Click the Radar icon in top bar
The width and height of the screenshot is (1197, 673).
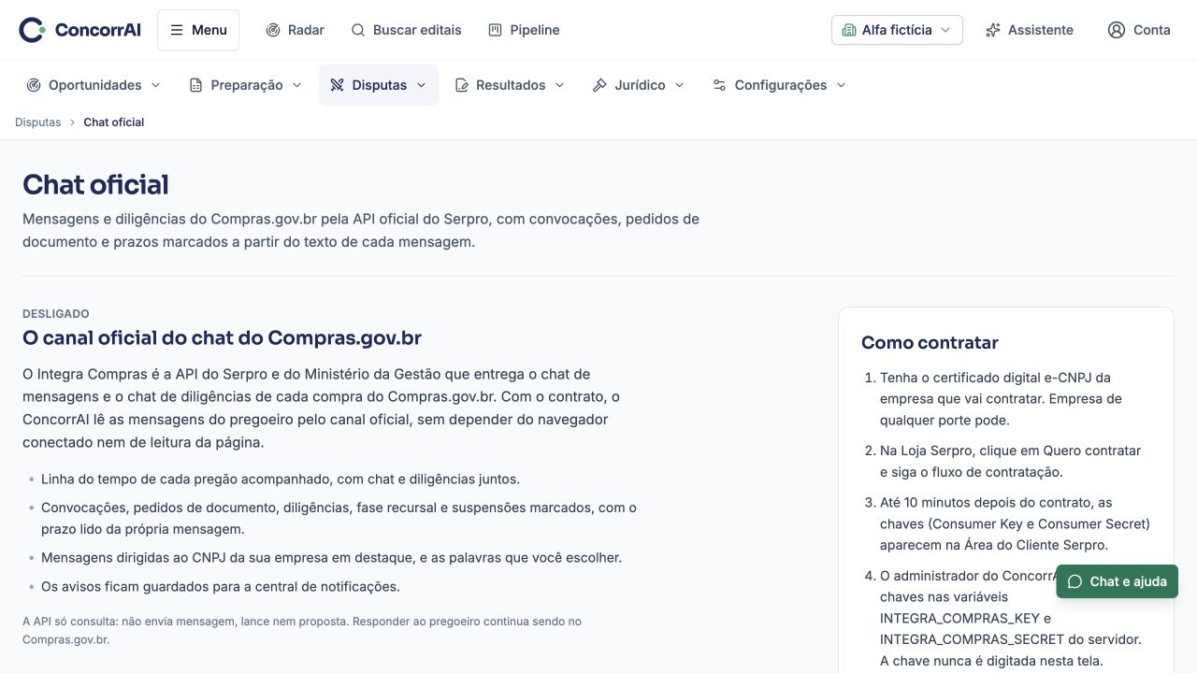[273, 30]
